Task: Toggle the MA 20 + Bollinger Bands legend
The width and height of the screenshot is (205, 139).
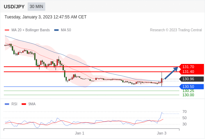Action: pos(27,30)
